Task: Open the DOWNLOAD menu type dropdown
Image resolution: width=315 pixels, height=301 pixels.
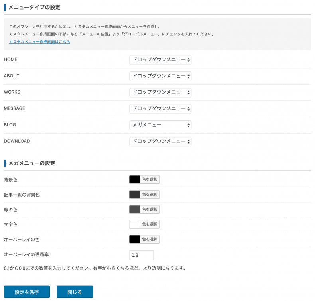Action: 160,141
